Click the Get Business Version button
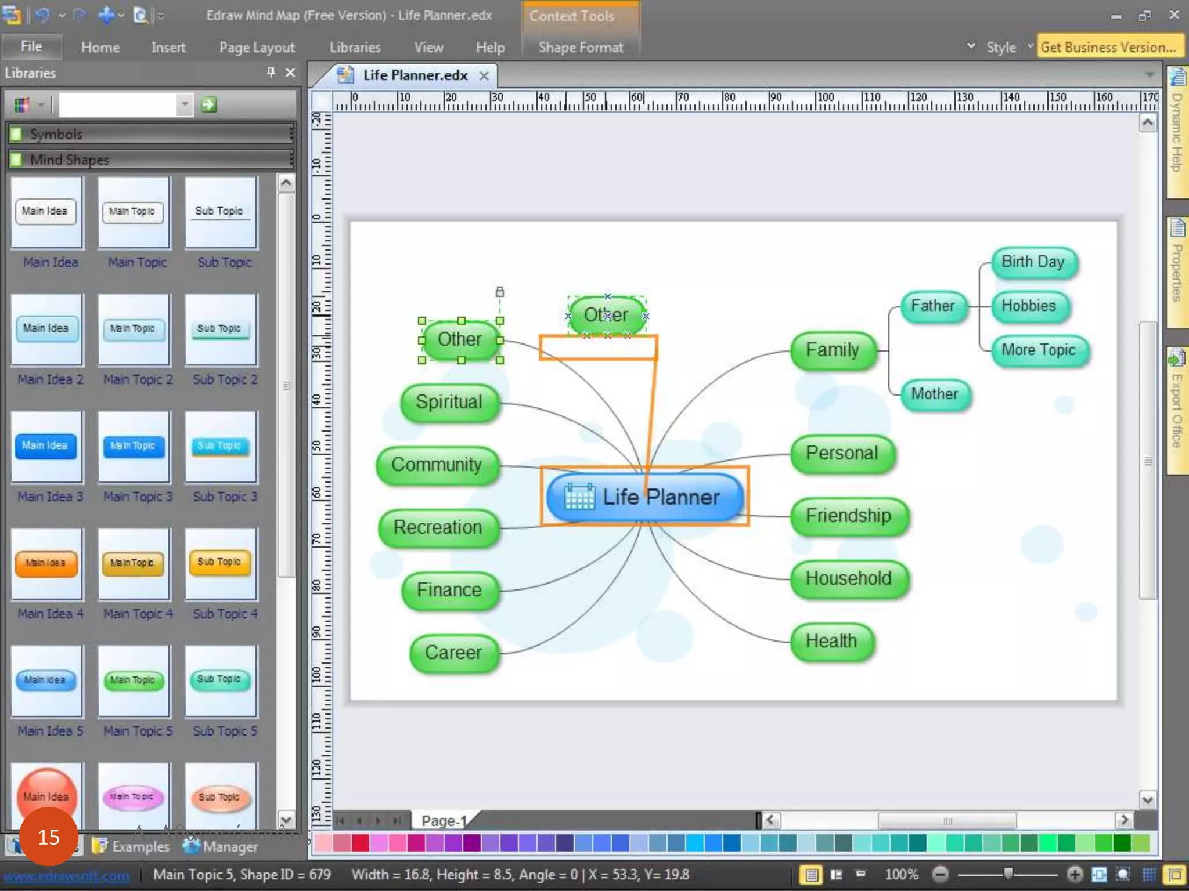1189x891 pixels. 1108,48
